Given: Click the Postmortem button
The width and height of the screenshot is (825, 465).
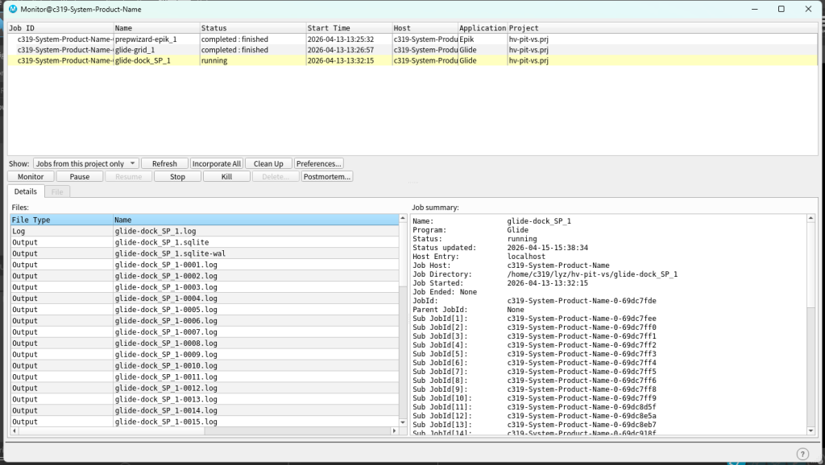Looking at the screenshot, I should [327, 176].
